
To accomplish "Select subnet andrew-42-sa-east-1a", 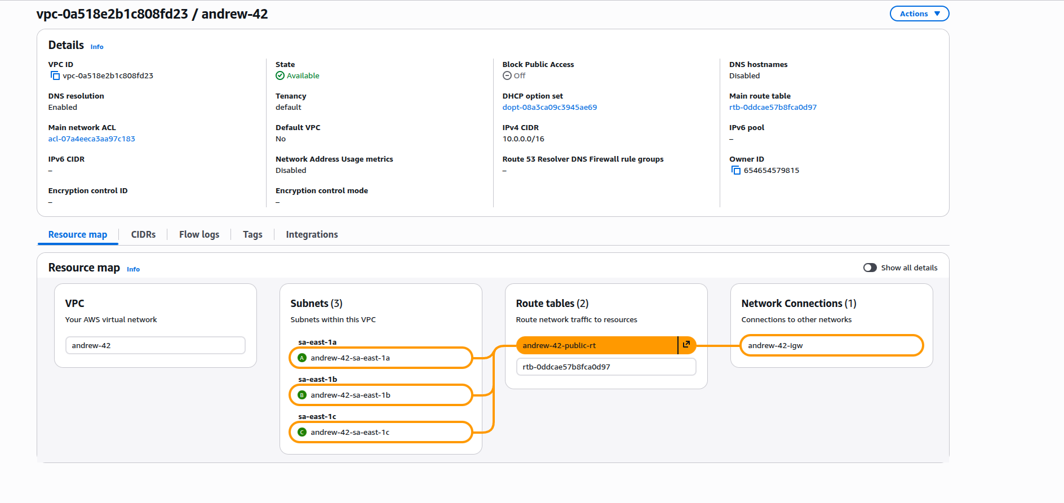I will pyautogui.click(x=381, y=358).
